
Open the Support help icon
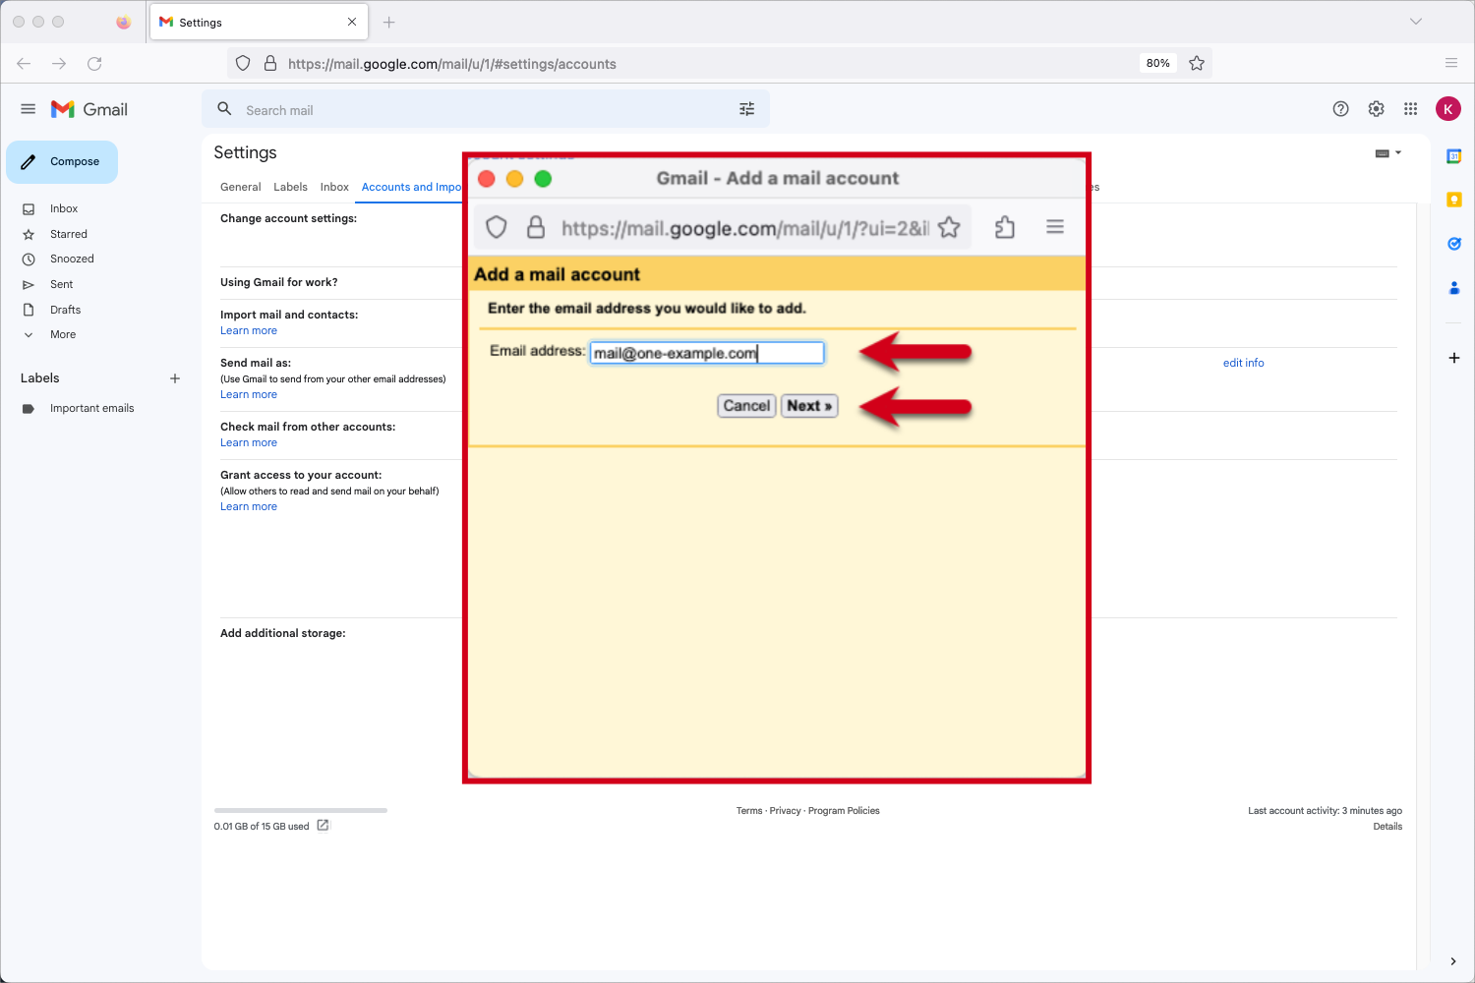(1340, 109)
